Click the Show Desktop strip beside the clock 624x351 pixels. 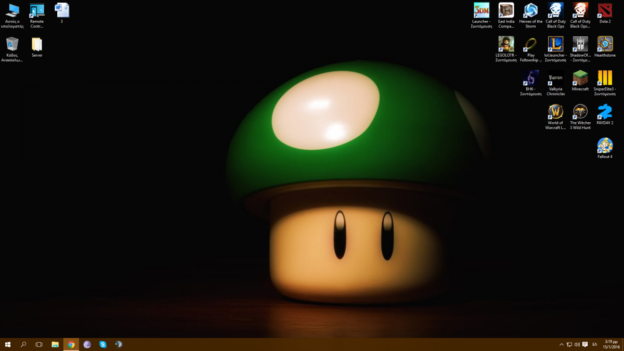[x=623, y=344]
